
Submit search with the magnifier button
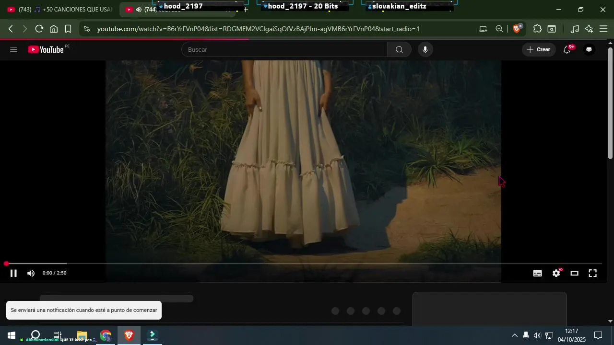[x=399, y=50]
